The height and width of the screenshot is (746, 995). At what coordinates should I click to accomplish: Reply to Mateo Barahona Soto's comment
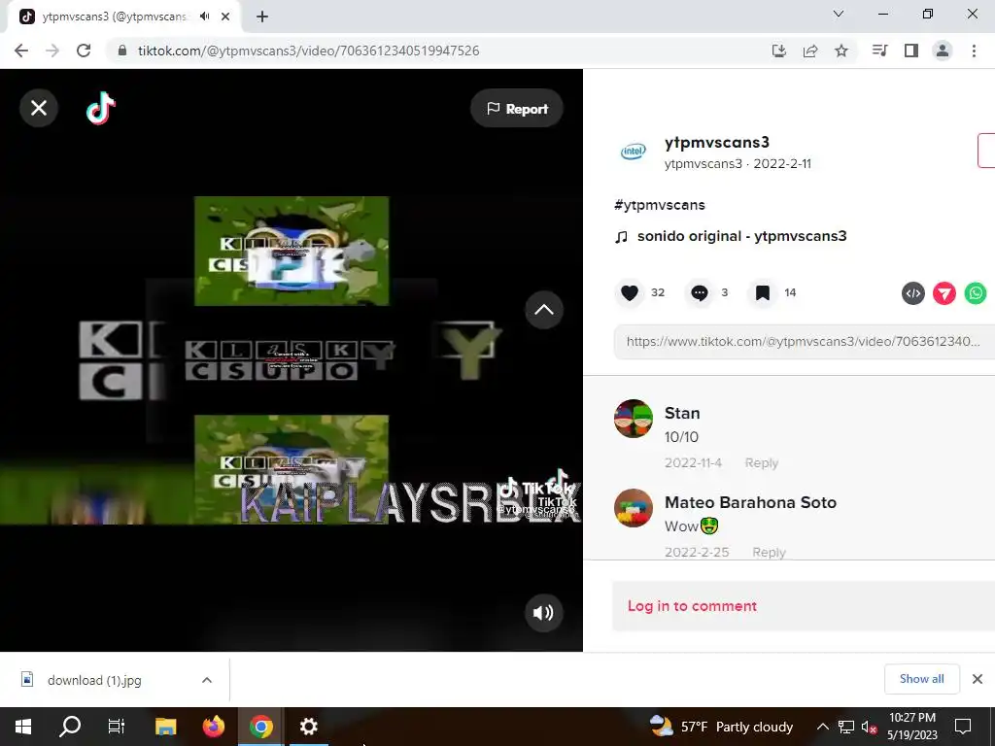(x=770, y=552)
